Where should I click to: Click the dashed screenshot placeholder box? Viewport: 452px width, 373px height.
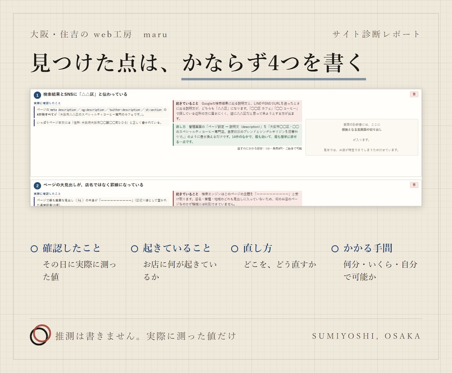(x=362, y=137)
